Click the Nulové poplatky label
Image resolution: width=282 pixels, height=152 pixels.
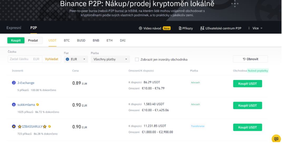[x=258, y=71]
